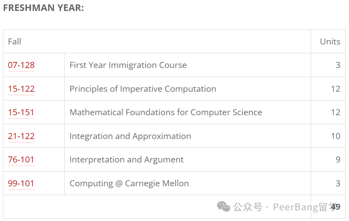Select the First Year Immigration Course title

pyautogui.click(x=128, y=65)
